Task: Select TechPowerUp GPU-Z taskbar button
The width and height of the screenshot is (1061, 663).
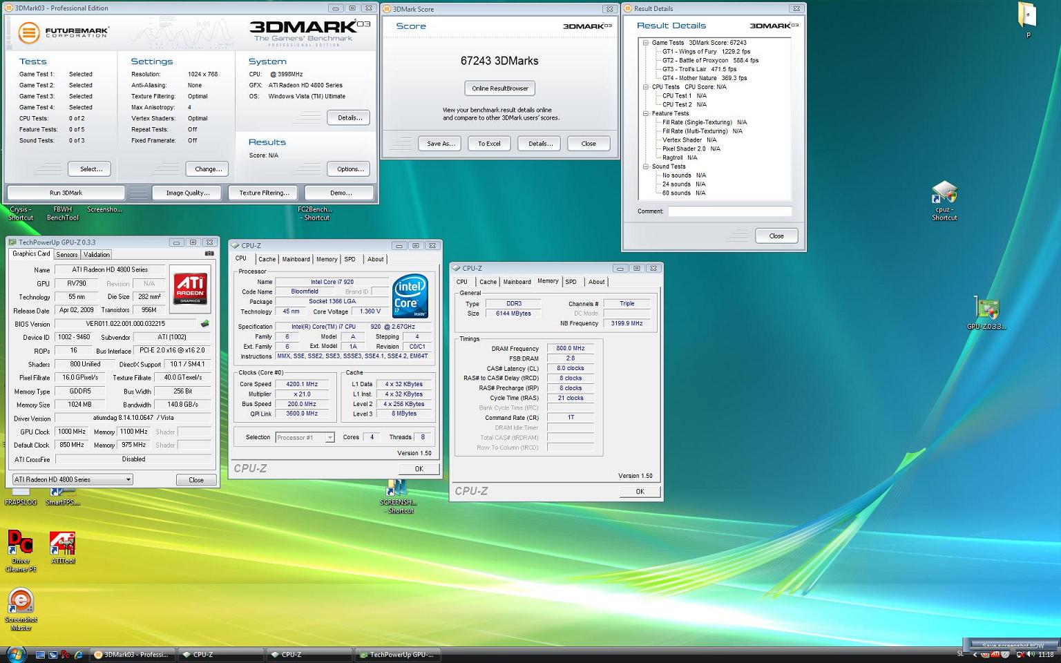Action: coord(396,654)
